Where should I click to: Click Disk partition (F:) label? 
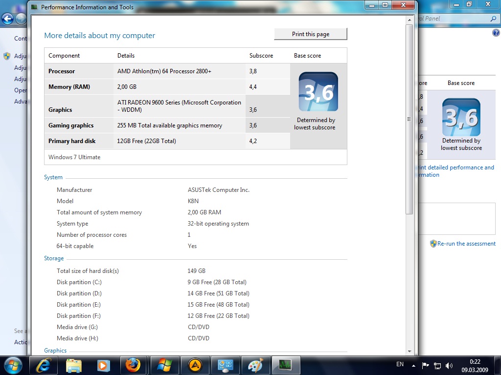[x=79, y=316]
